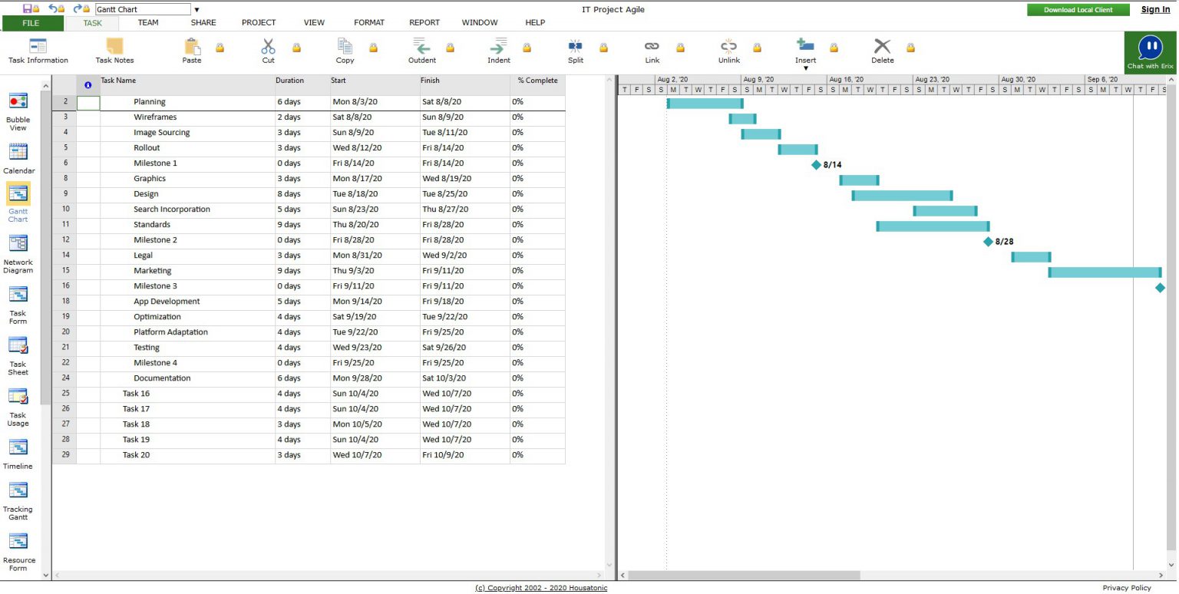Indent the selected task
This screenshot has height=594, width=1179.
[x=497, y=51]
